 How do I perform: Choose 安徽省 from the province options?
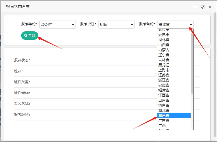[174, 85]
